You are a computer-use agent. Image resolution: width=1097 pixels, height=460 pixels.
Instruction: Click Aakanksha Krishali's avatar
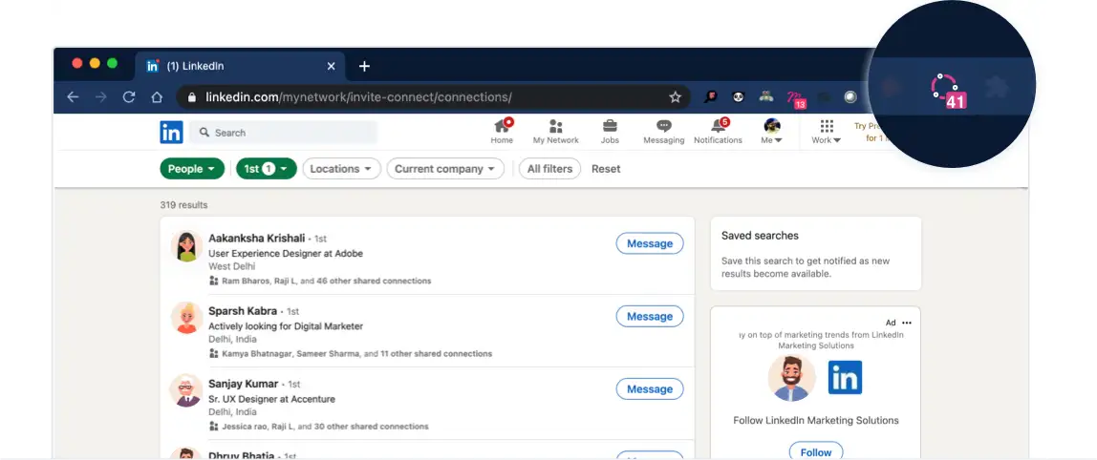(x=186, y=246)
